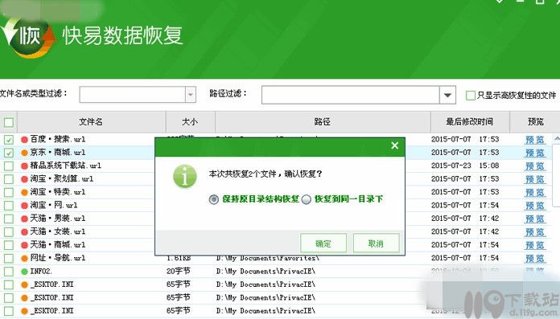Click green status dot of INFO2

pos(24,272)
